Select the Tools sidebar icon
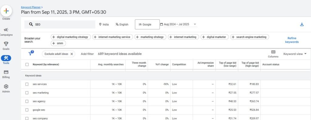 pos(6,58)
